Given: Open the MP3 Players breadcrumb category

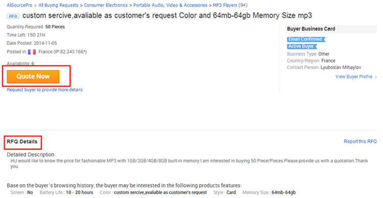Looking at the screenshot, I should click(225, 5).
